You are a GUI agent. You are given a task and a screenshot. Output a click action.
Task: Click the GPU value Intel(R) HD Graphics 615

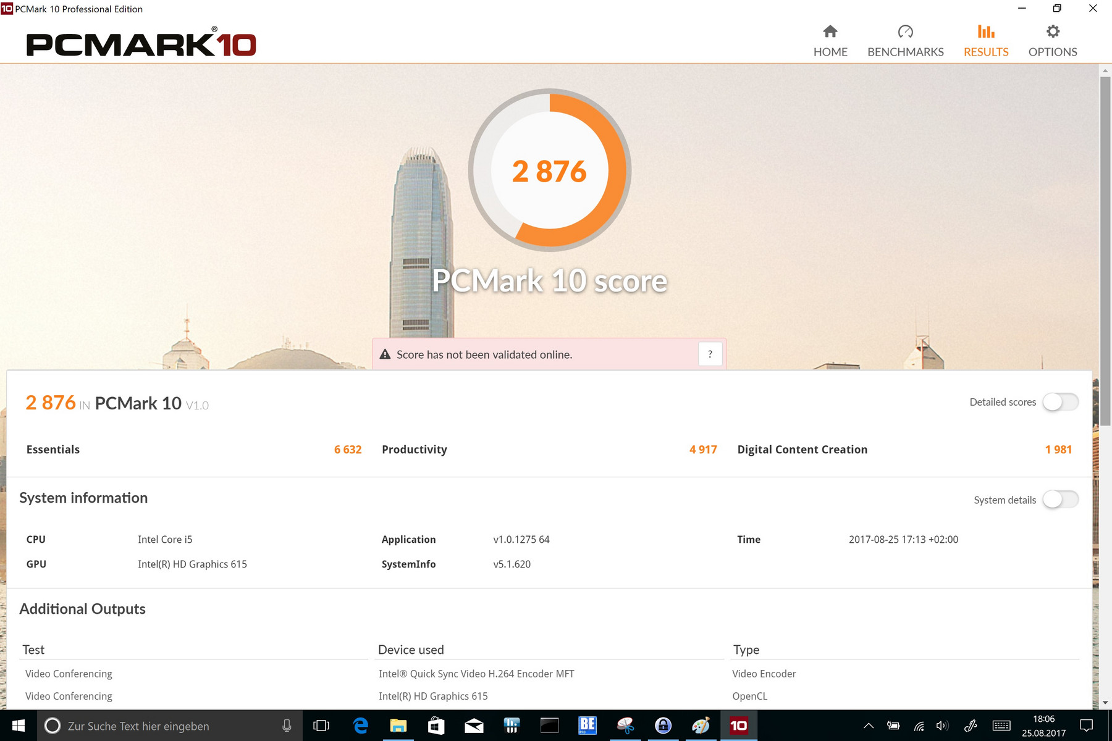pyautogui.click(x=192, y=564)
